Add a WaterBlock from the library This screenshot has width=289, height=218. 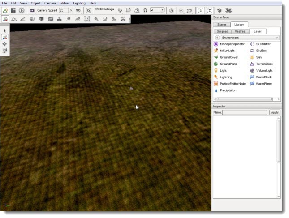click(x=263, y=77)
